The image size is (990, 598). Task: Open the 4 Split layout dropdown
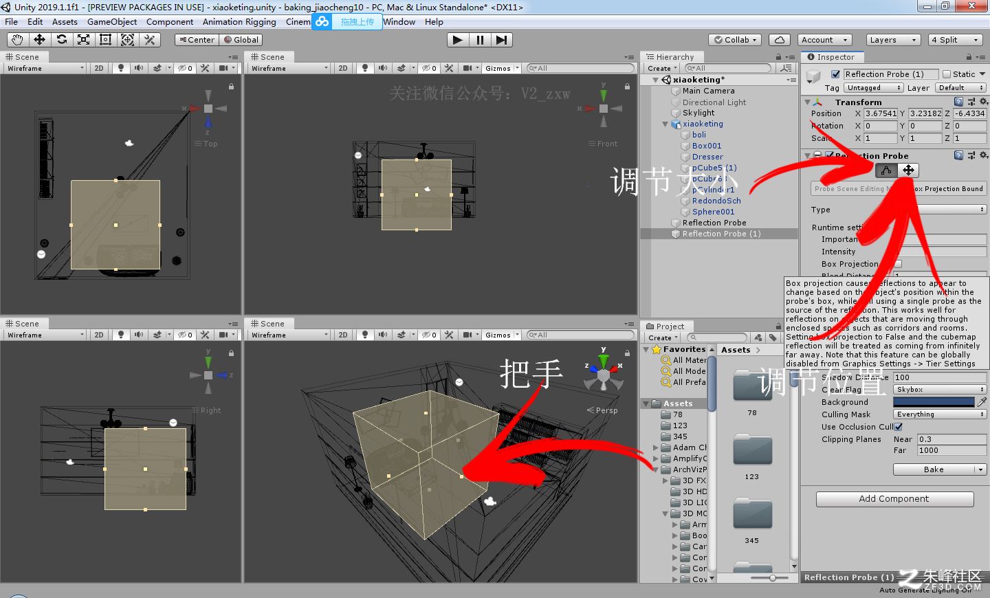click(956, 40)
